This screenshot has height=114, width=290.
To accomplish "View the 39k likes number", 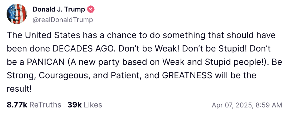I will coord(75,105).
